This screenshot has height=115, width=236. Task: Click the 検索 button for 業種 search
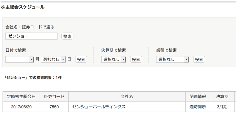click(x=199, y=59)
